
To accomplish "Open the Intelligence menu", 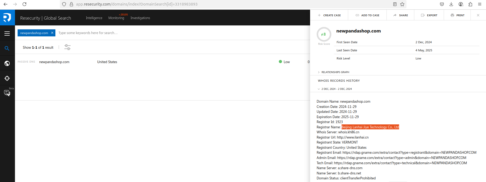I will 94,18.
